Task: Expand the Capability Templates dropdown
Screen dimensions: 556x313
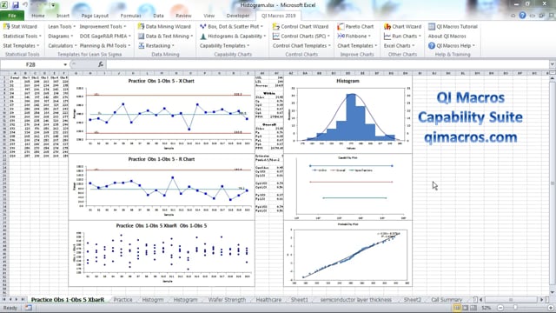Action: coord(224,46)
